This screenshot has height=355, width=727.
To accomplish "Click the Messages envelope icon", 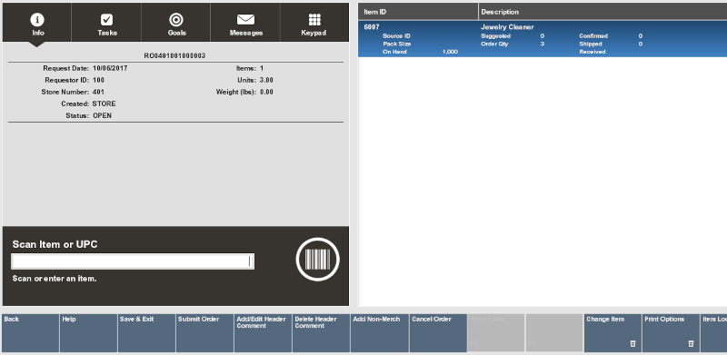I will 245,19.
